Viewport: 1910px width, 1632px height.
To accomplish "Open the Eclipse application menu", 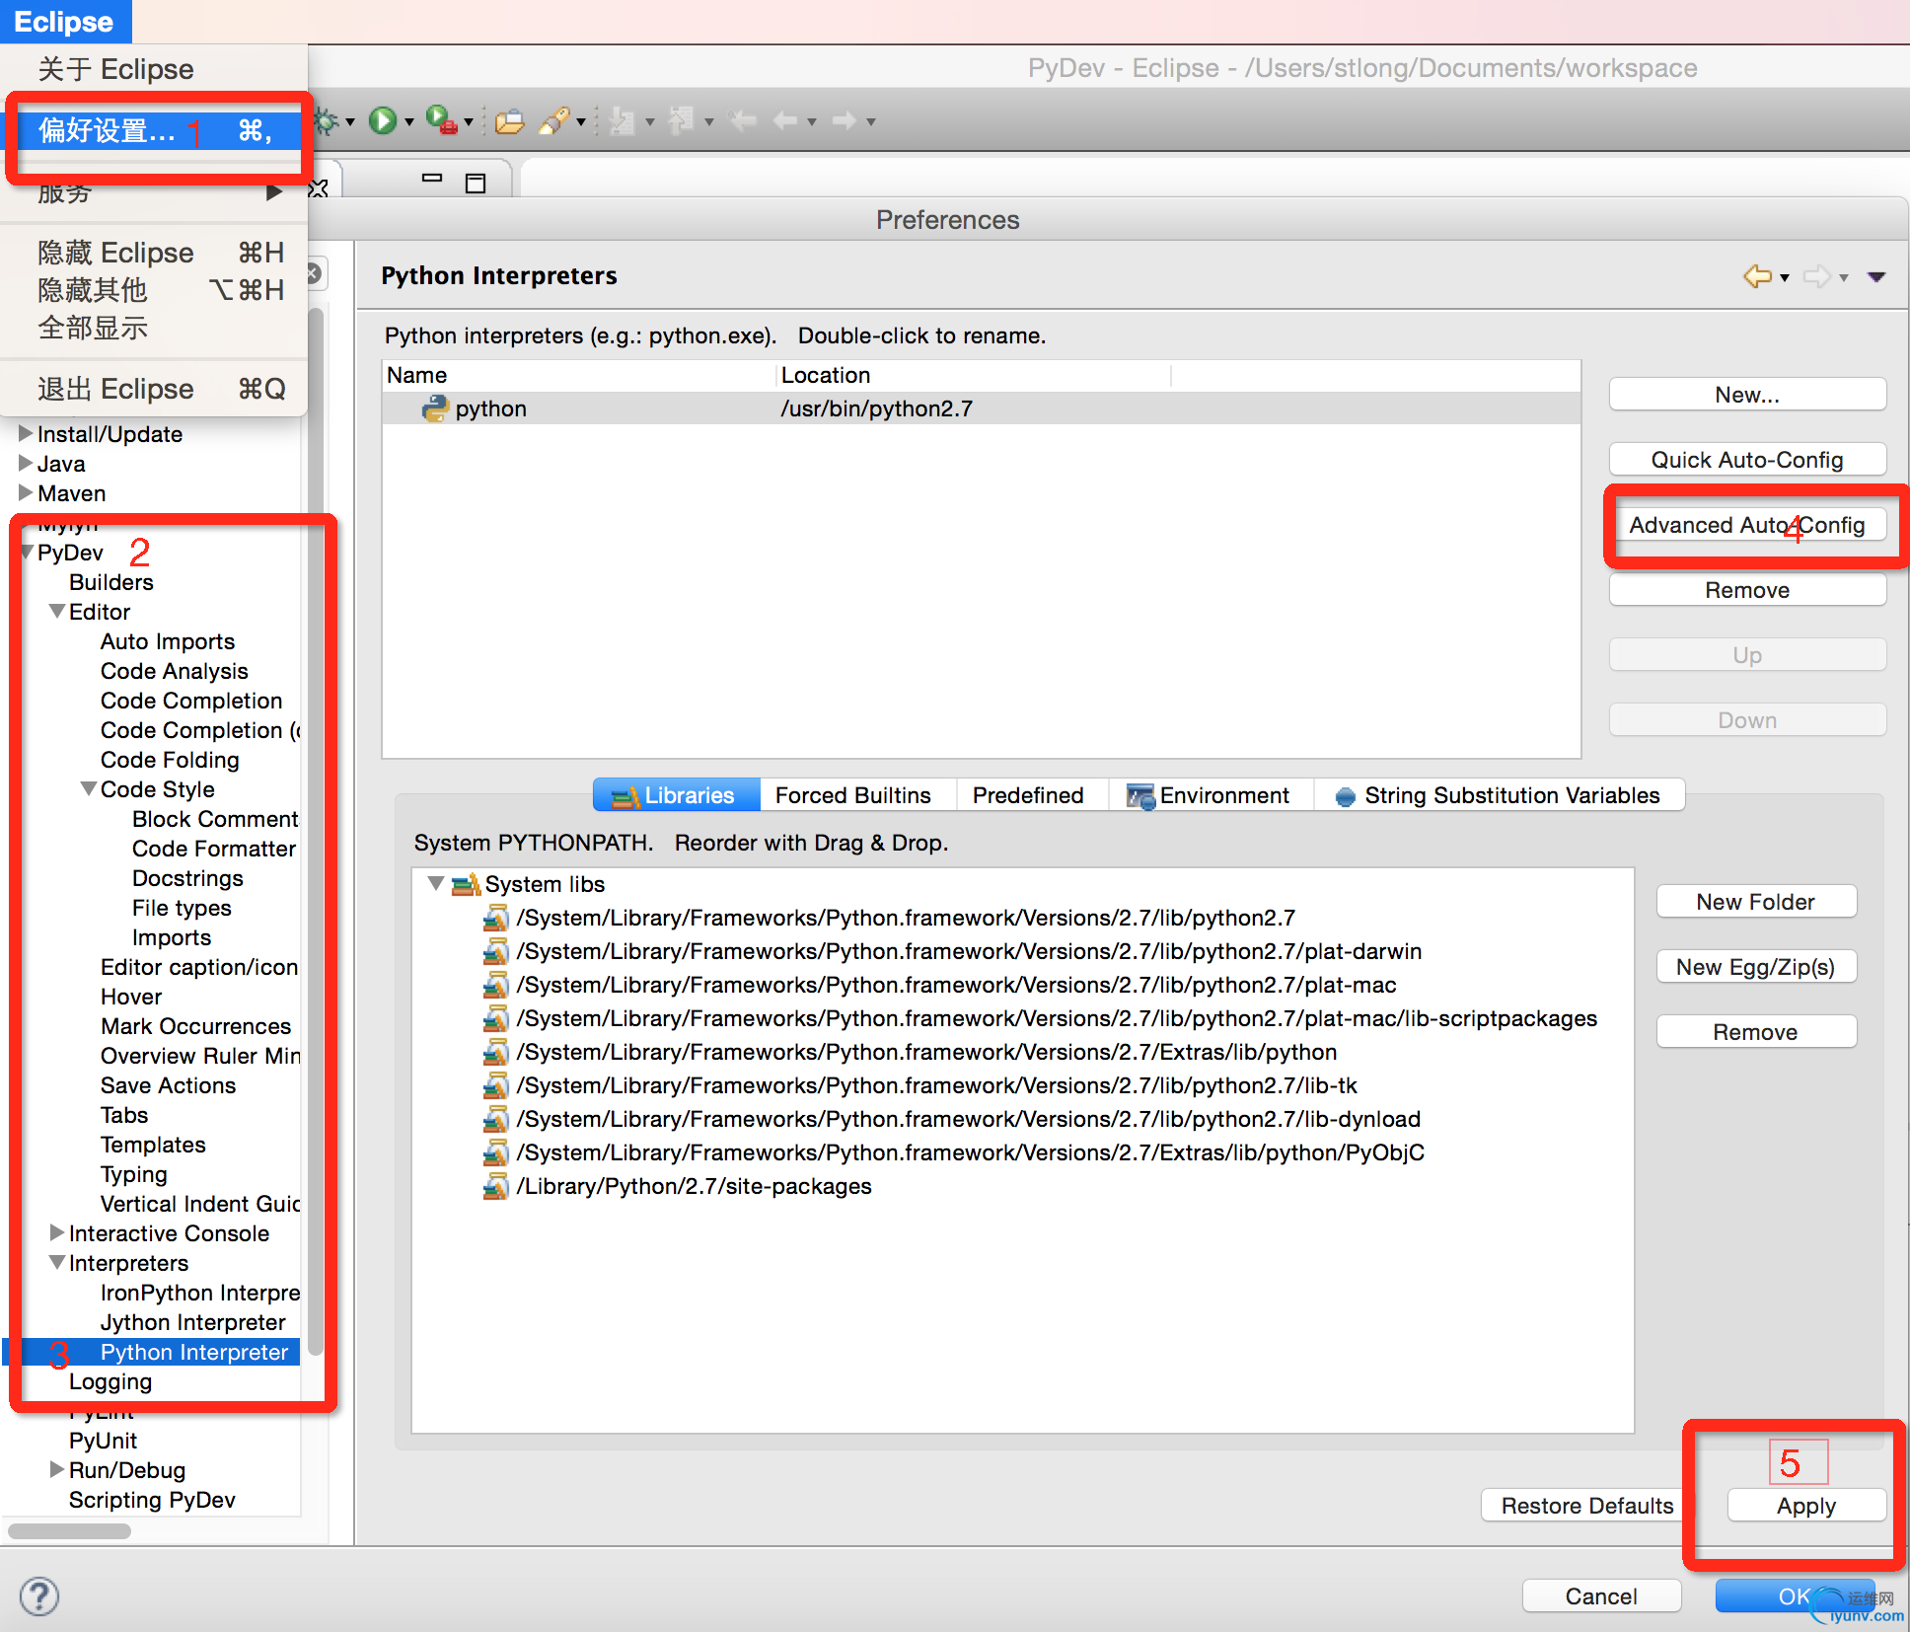I will click(x=64, y=22).
